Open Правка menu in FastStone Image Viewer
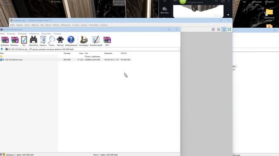This screenshot has width=279, height=156. tap(19, 25)
